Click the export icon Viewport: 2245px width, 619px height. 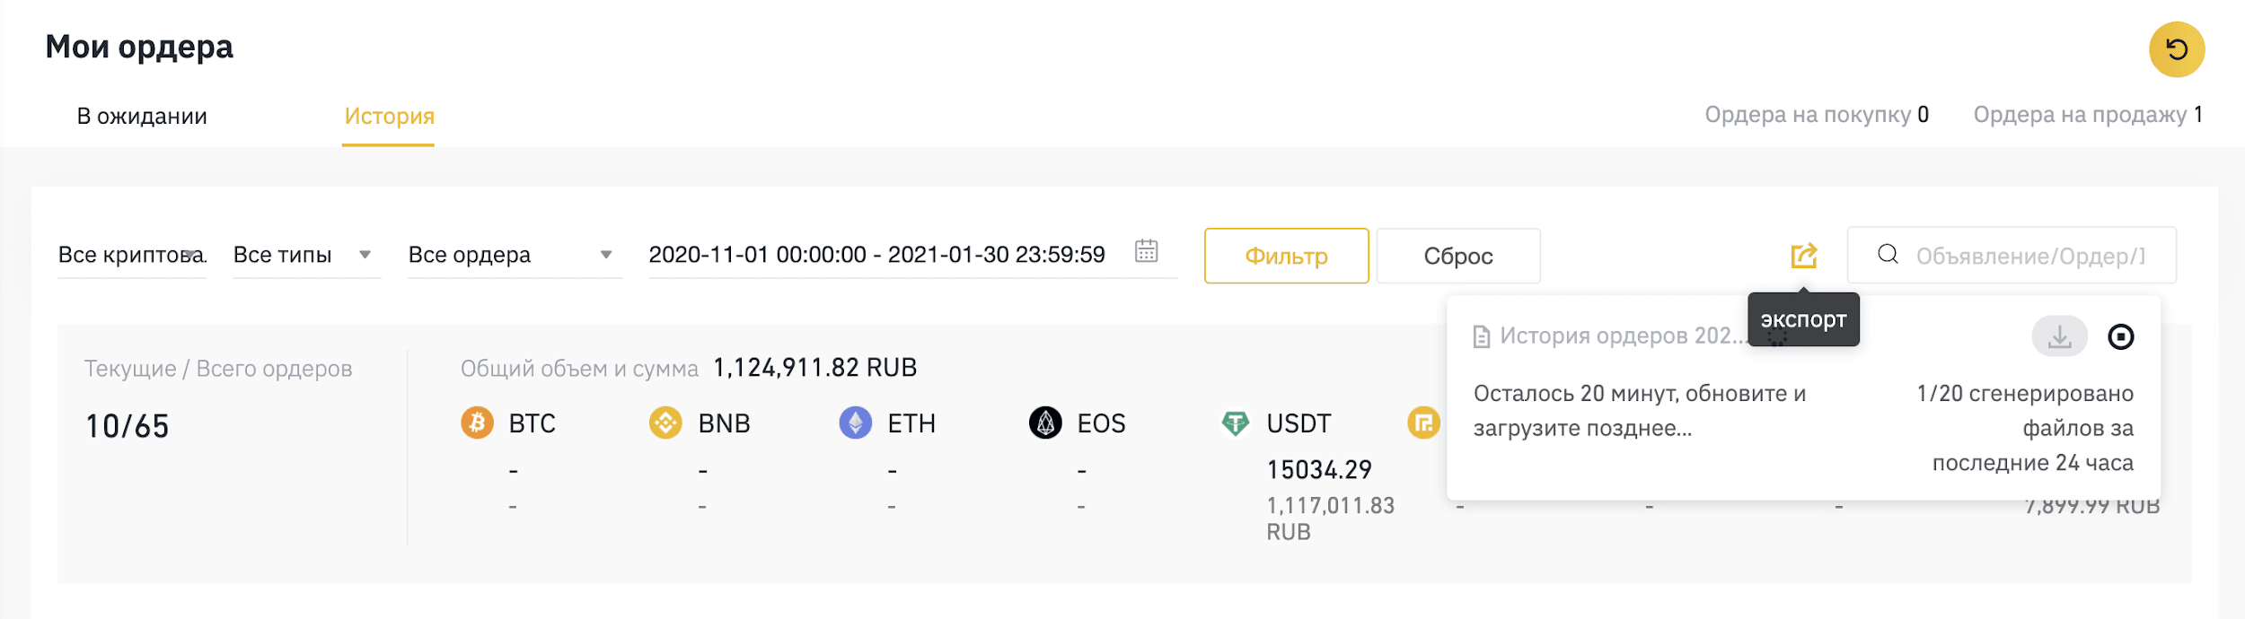pos(1803,256)
